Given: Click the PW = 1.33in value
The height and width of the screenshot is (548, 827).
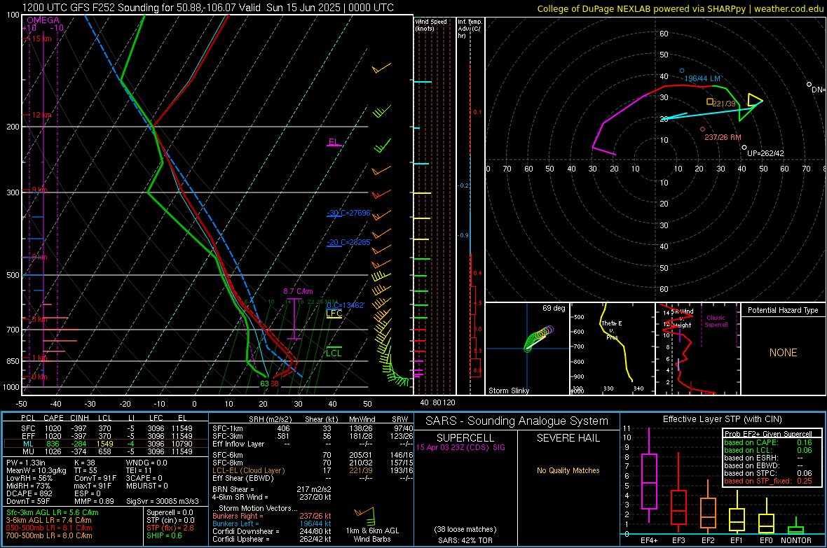Looking at the screenshot, I should click(x=27, y=463).
